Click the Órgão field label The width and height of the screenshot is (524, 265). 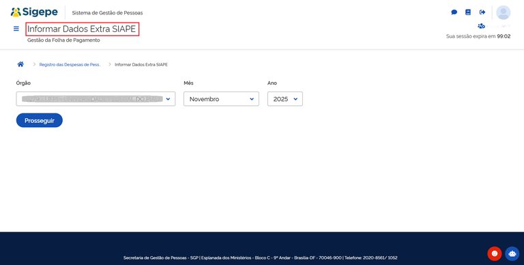23,83
